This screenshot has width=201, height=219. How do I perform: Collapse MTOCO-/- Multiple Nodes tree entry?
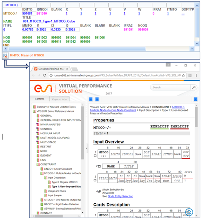pyautogui.click(x=42, y=173)
